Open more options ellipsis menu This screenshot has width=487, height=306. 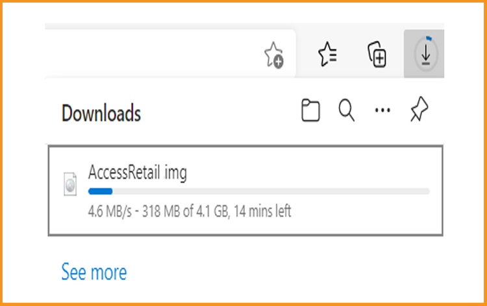pyautogui.click(x=382, y=110)
